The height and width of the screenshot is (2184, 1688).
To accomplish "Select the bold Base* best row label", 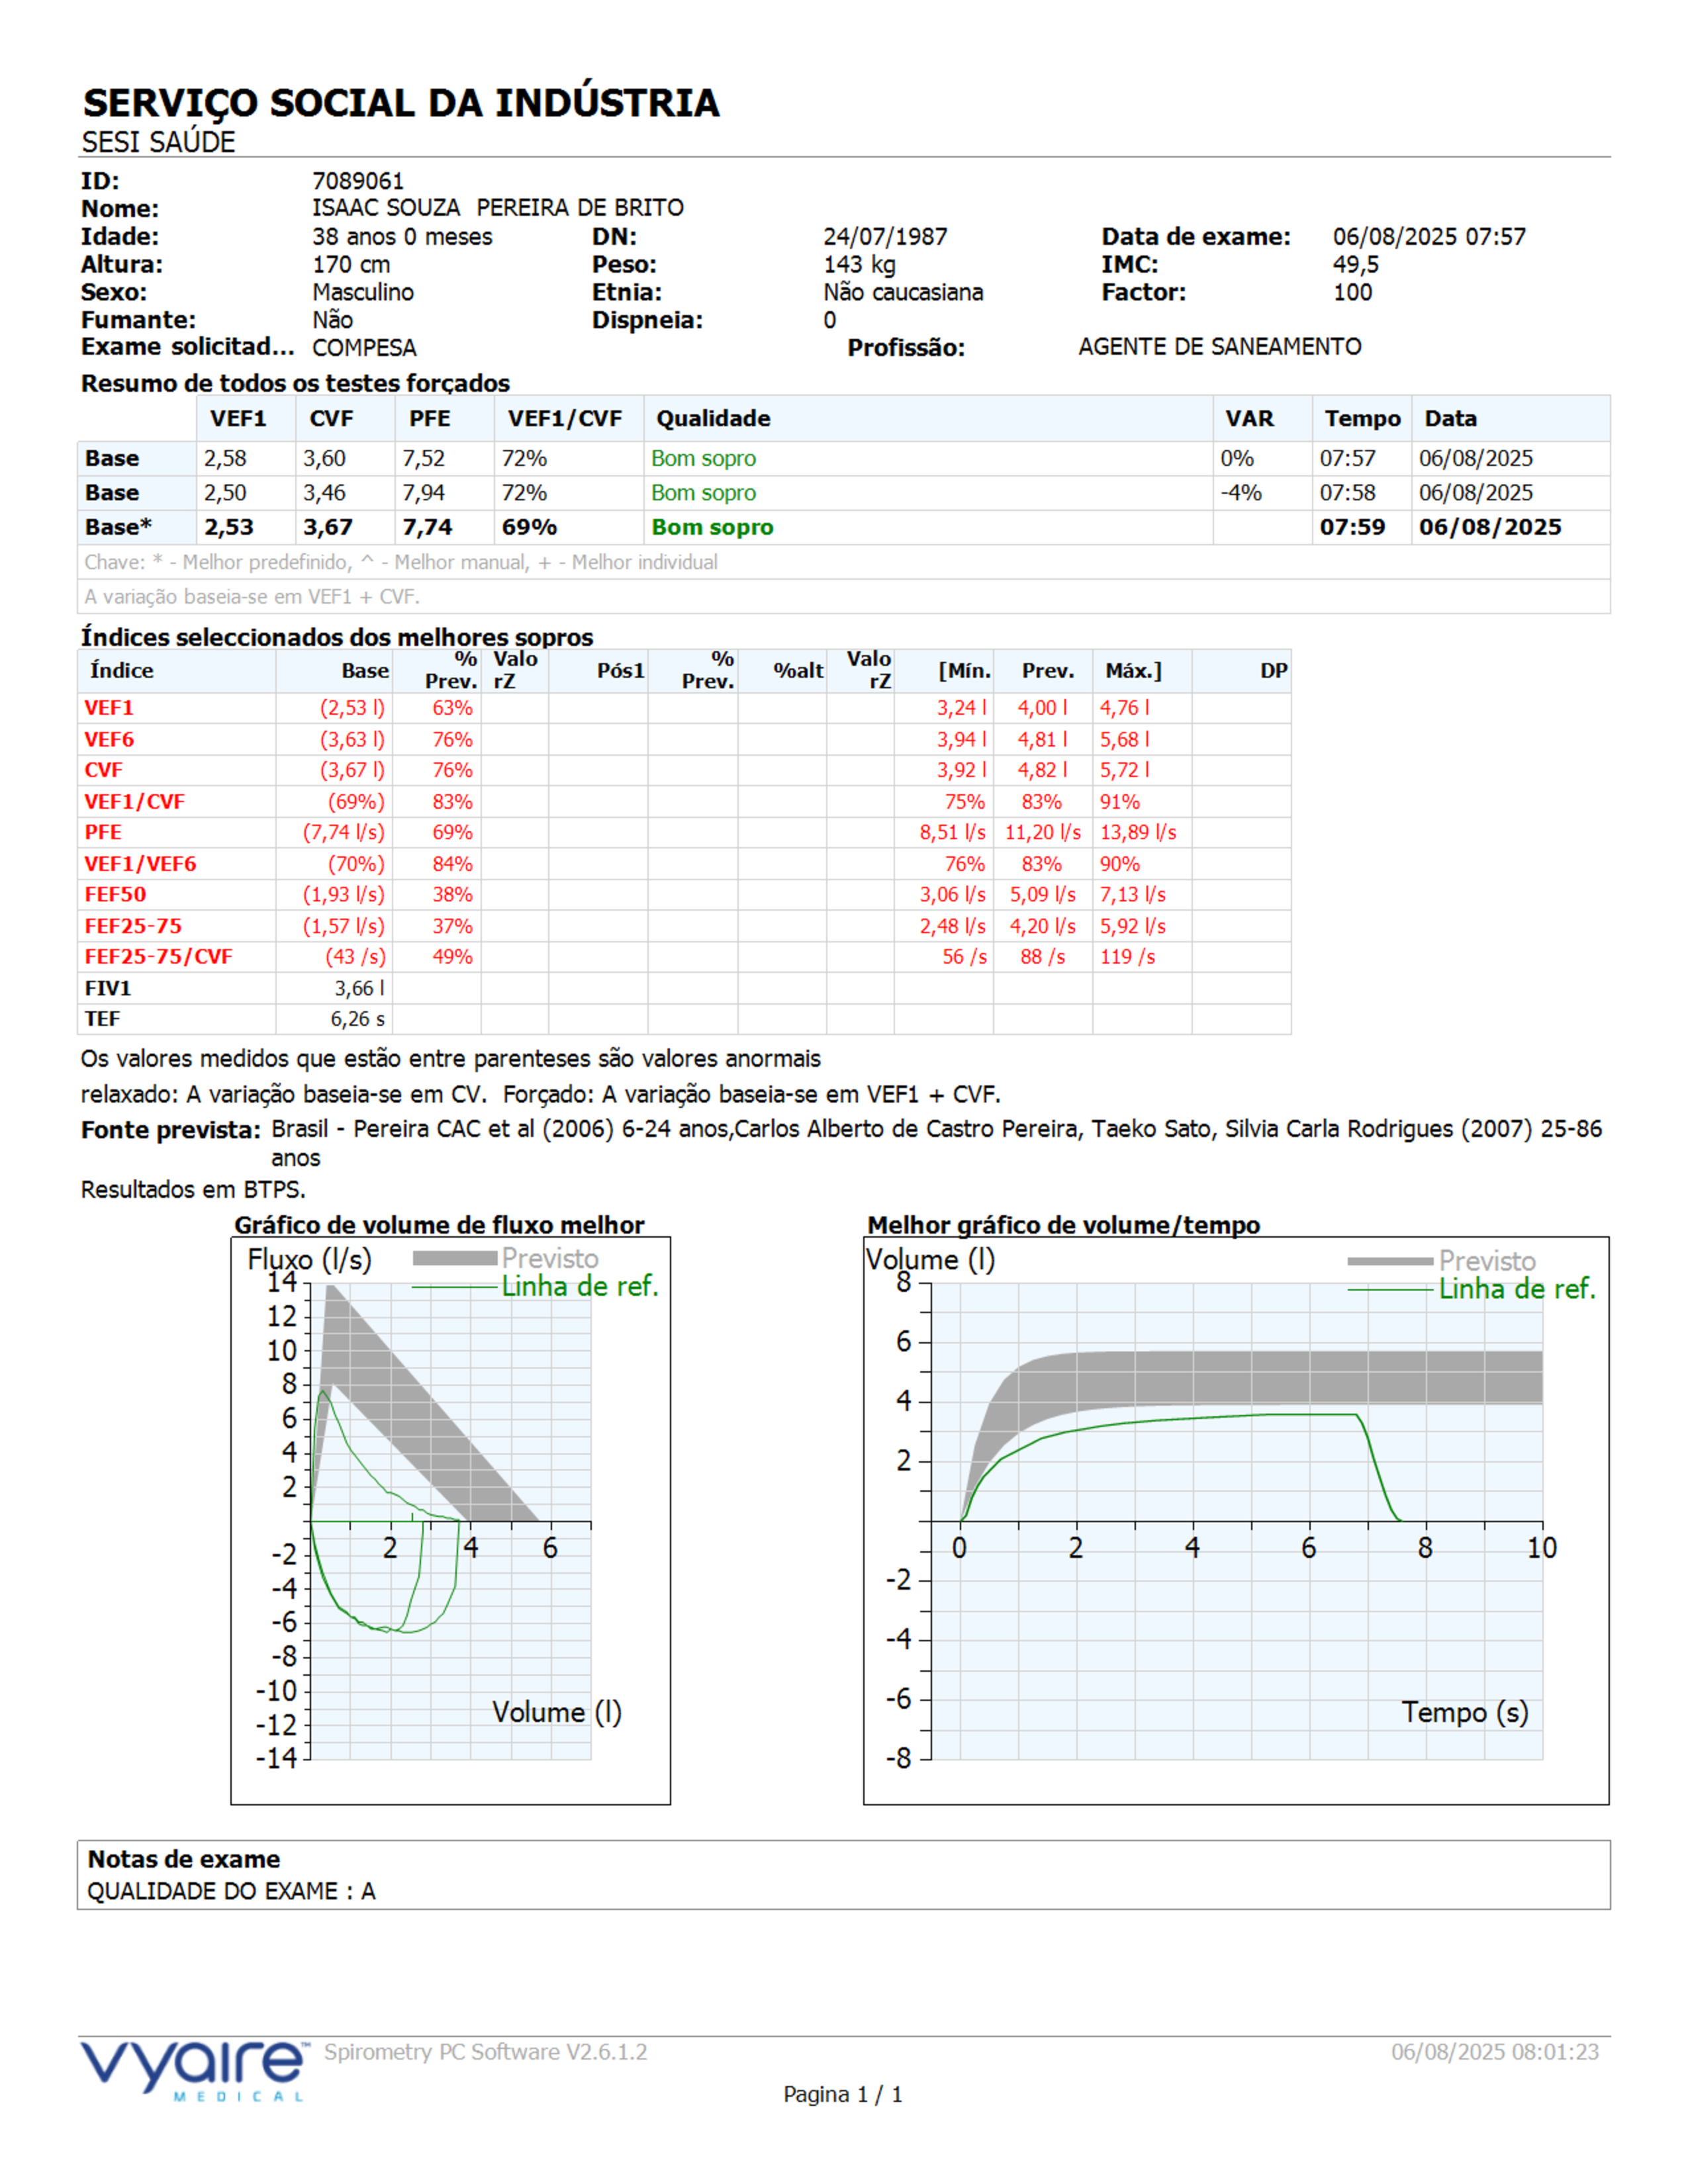I will click(x=118, y=527).
